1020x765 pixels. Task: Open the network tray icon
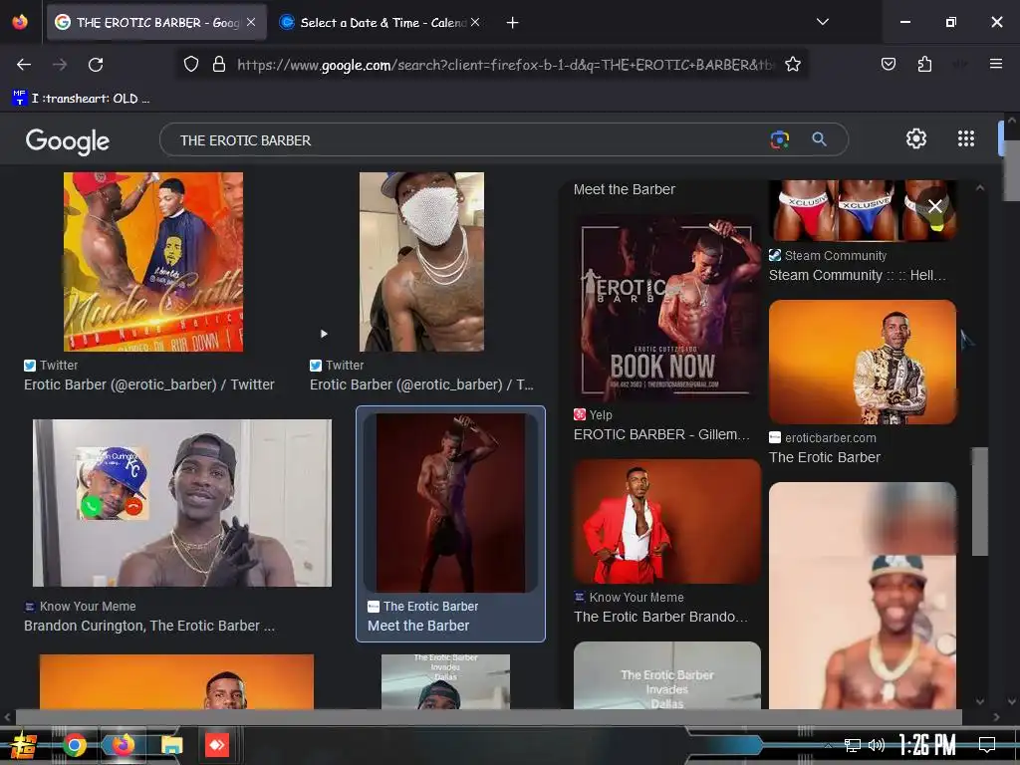pyautogui.click(x=853, y=745)
